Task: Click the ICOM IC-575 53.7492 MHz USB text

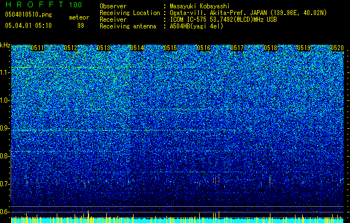Action: [x=223, y=20]
